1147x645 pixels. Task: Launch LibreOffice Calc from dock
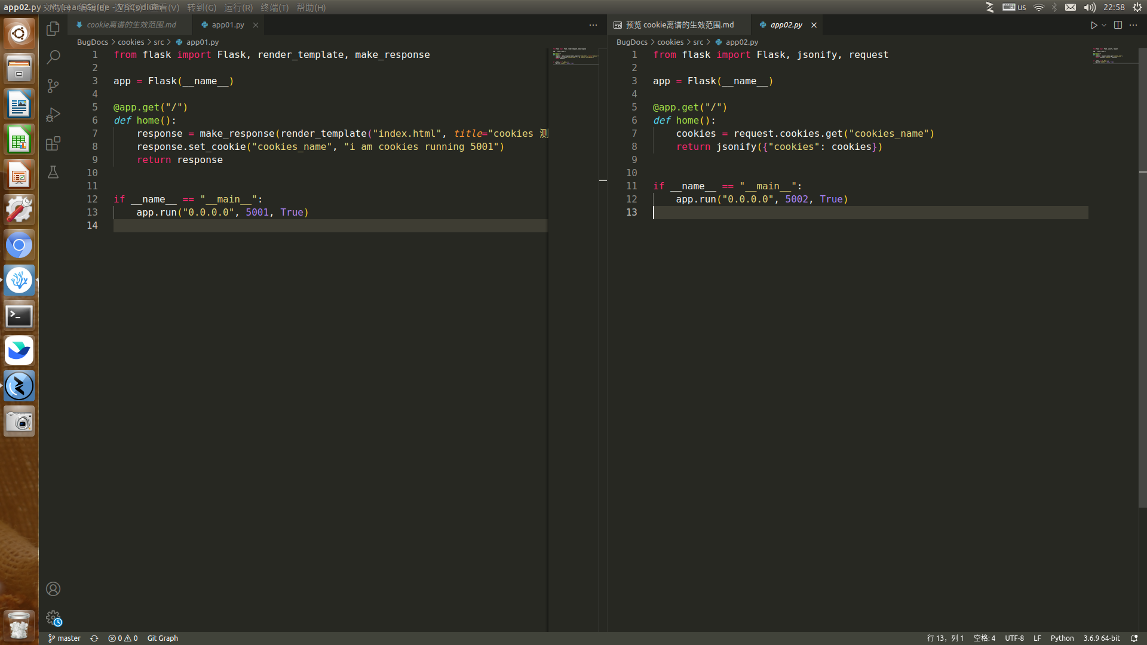pyautogui.click(x=19, y=139)
